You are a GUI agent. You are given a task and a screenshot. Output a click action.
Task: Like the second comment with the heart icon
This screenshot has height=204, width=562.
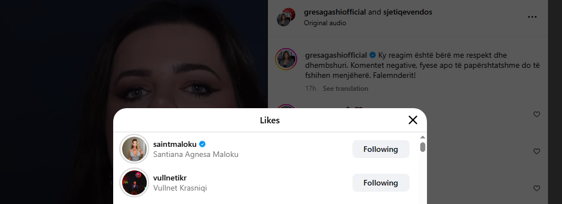(x=537, y=151)
